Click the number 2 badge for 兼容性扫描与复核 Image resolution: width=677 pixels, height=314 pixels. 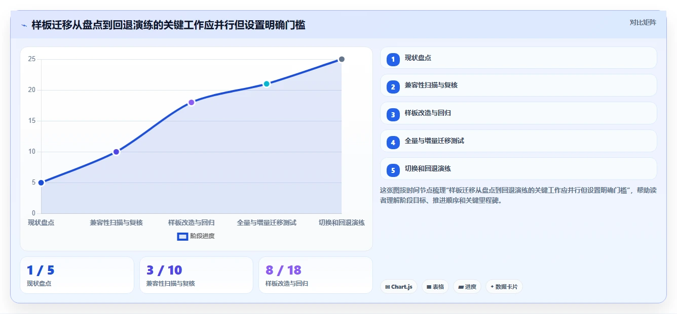coord(393,87)
